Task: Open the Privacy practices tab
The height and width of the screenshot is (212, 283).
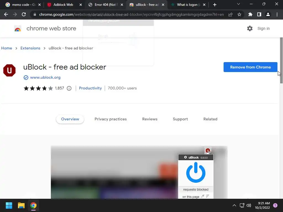Action: click(x=111, y=119)
